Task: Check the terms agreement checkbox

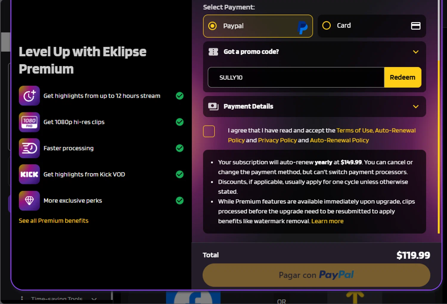Action: (209, 131)
